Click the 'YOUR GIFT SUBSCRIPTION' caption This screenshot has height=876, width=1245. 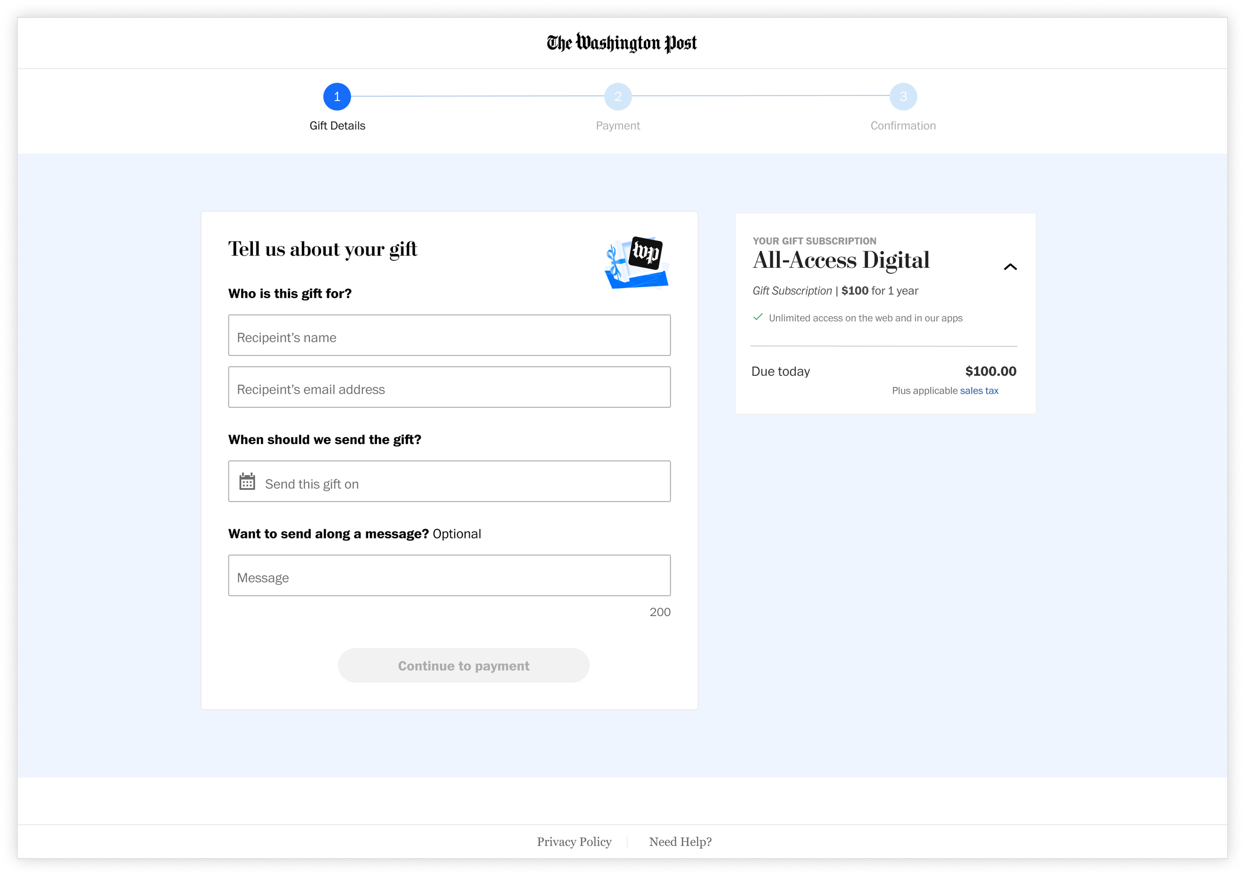pos(814,241)
